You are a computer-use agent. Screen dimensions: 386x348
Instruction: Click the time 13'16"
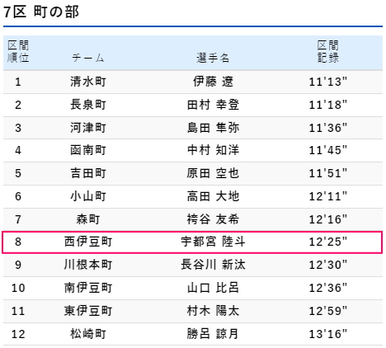click(x=328, y=334)
